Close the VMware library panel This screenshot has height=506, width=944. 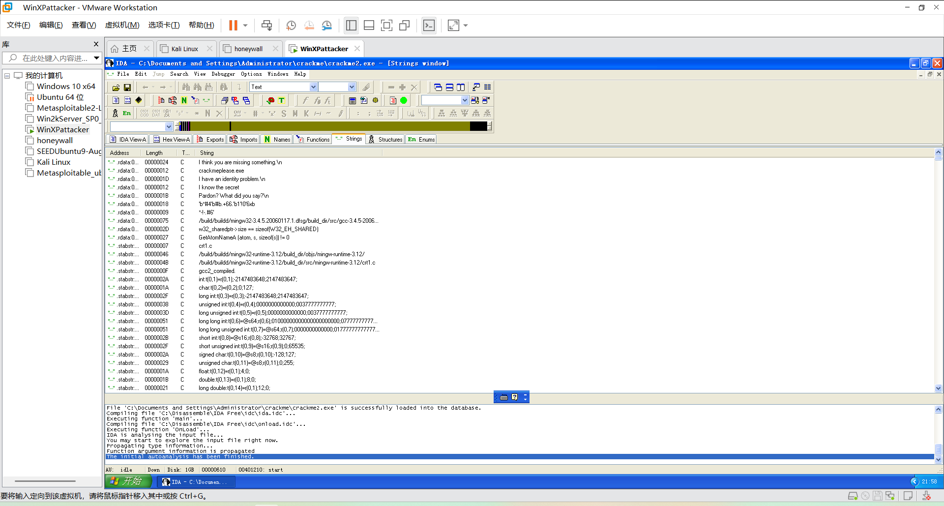click(96, 44)
